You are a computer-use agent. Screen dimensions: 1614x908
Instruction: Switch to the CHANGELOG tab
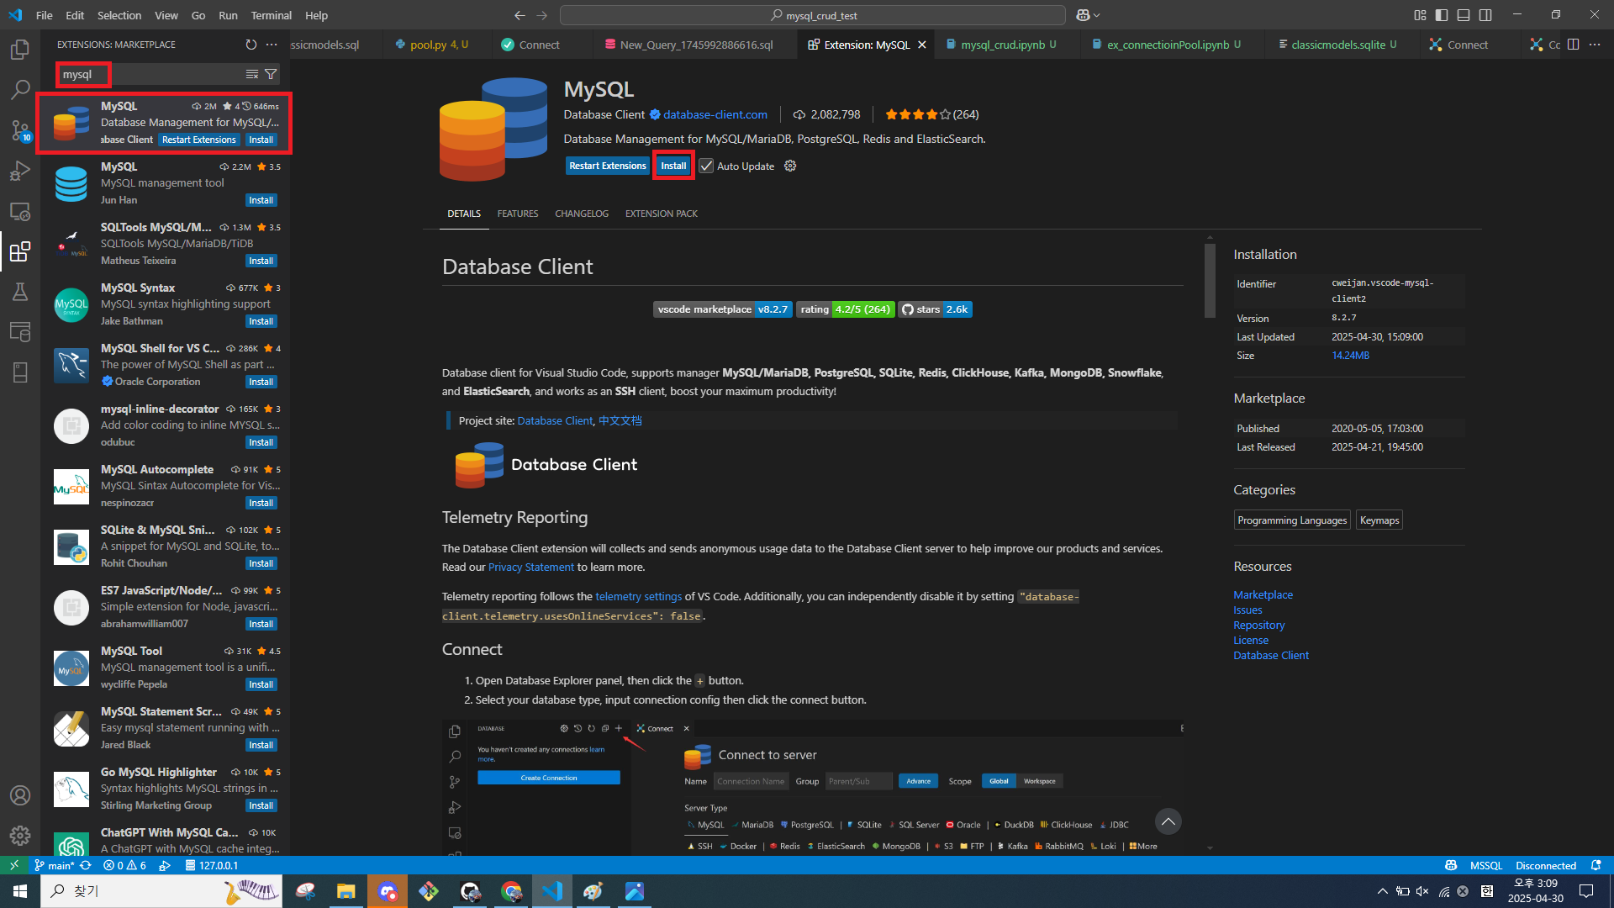pyautogui.click(x=581, y=214)
